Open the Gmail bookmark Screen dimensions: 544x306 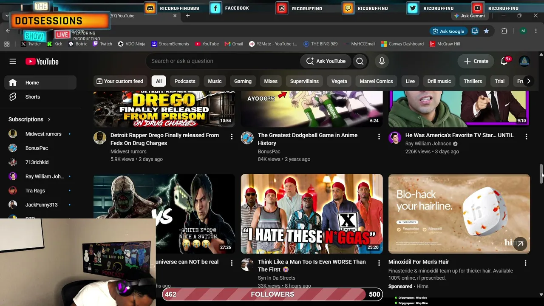pos(234,44)
